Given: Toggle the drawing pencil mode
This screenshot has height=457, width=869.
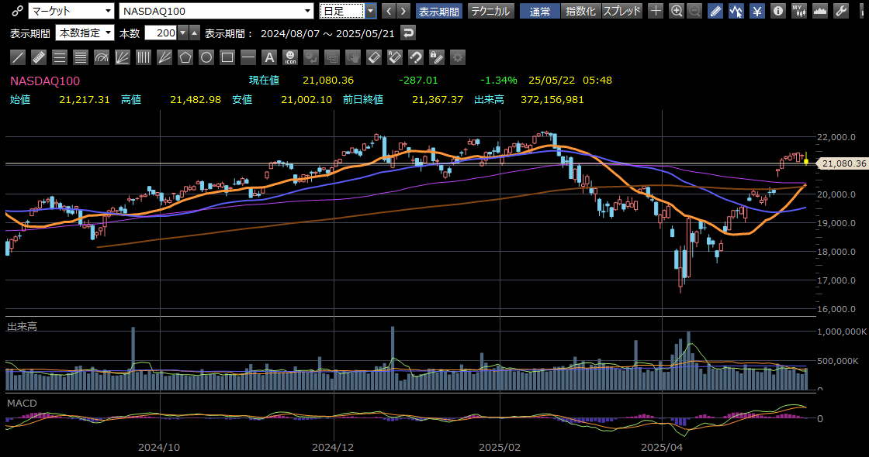Looking at the screenshot, I should click(715, 11).
